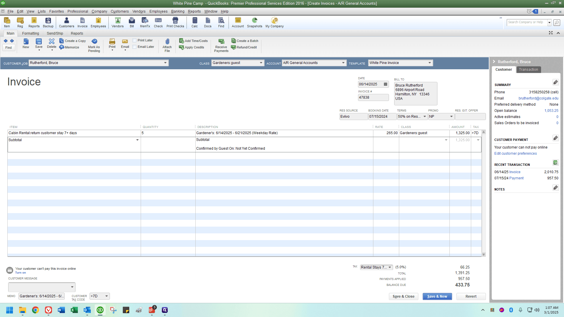Open the Promo dropdown
Image resolution: width=564 pixels, height=317 pixels.
451,117
